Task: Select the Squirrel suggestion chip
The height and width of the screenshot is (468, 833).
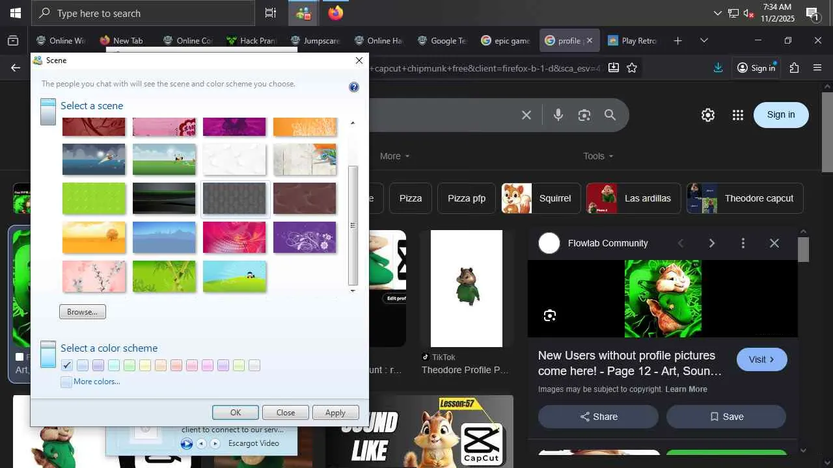Action: 540,198
